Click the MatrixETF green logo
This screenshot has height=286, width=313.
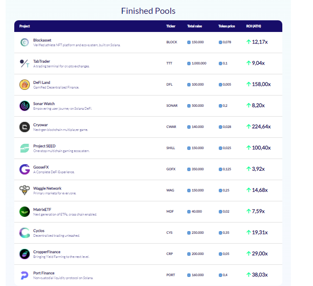pos(25,212)
